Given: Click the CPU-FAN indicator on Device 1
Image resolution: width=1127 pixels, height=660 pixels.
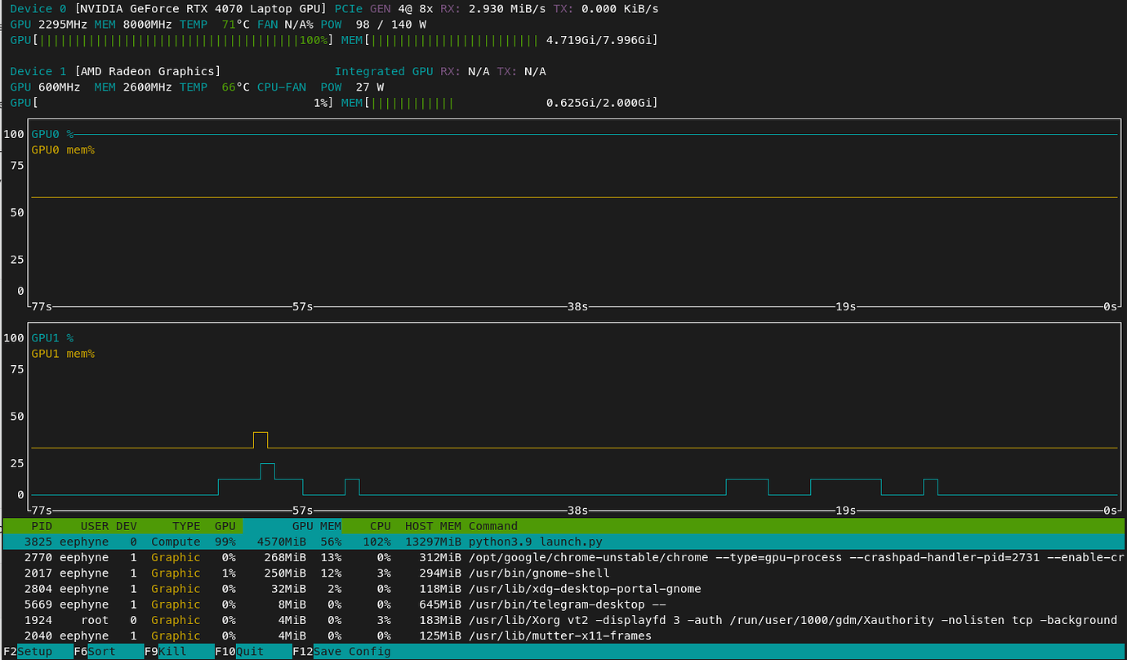Looking at the screenshot, I should click(x=281, y=87).
